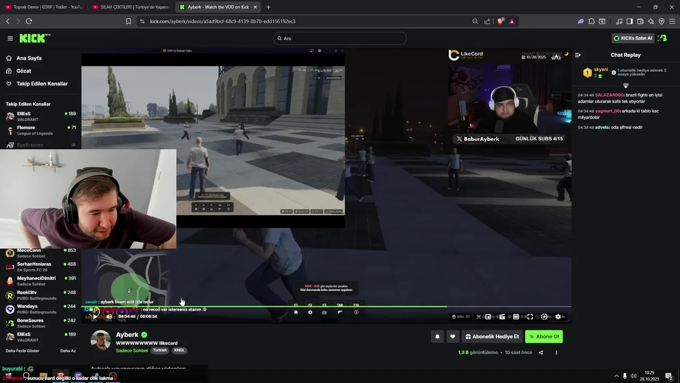
Task: Click the Ayberk channel name
Action: (127, 335)
